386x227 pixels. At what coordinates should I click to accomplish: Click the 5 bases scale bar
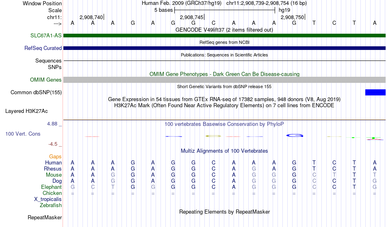tap(225, 10)
